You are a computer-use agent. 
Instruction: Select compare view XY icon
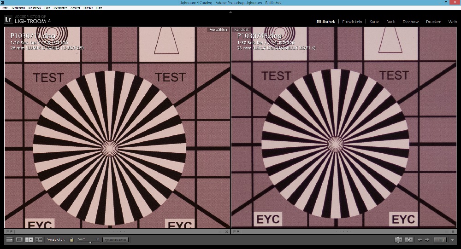[x=29, y=240]
